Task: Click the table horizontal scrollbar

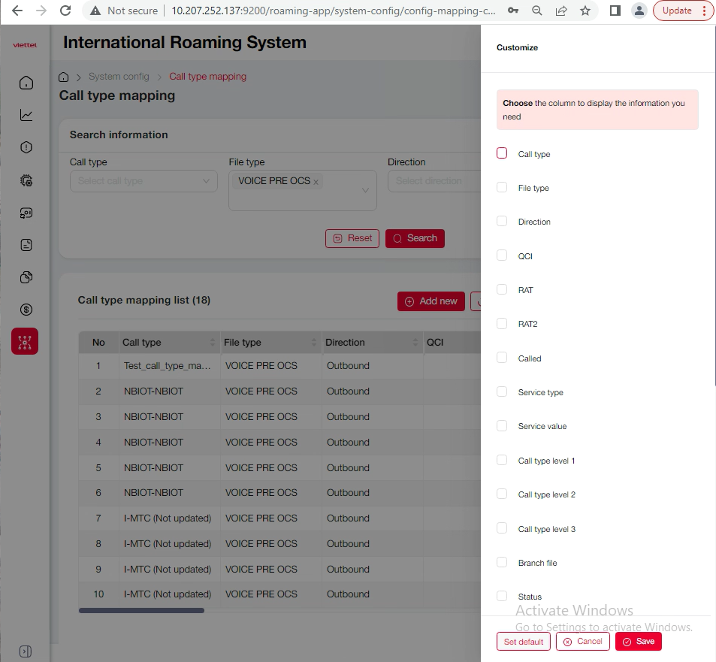Action: [141, 610]
